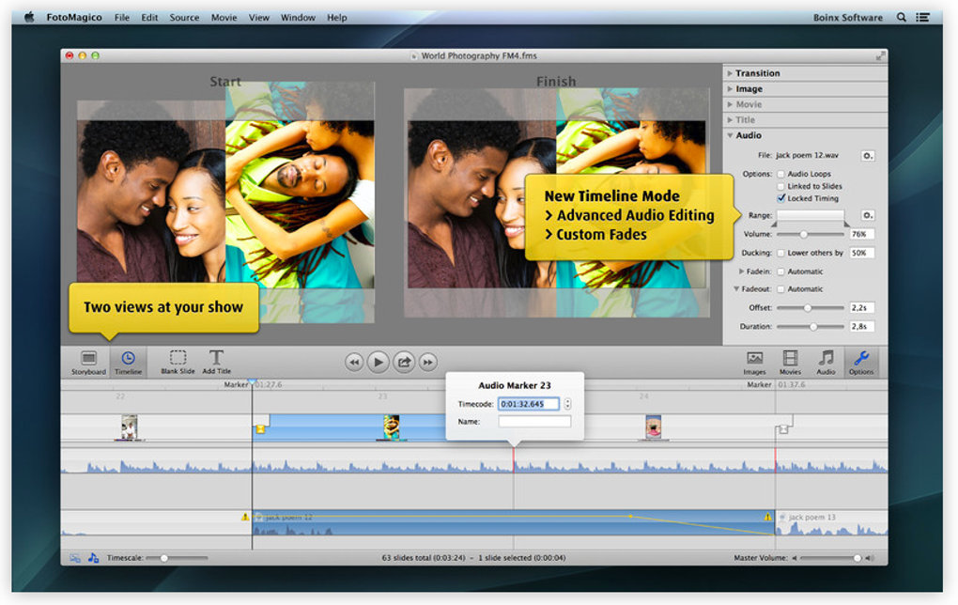The width and height of the screenshot is (958, 605).
Task: Open the Movie menu
Action: pyautogui.click(x=224, y=18)
